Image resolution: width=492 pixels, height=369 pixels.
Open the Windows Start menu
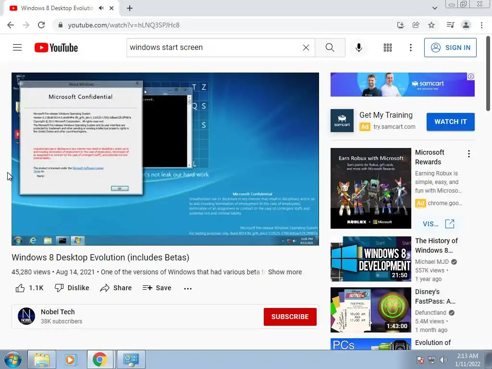tap(13, 359)
